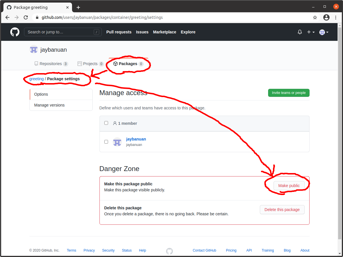This screenshot has height=257, width=343.
Task: Open the Terms footer link
Action: tap(71, 250)
